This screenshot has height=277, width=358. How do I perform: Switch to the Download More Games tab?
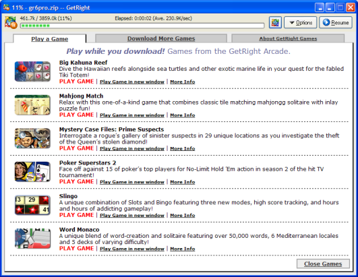[x=161, y=38]
